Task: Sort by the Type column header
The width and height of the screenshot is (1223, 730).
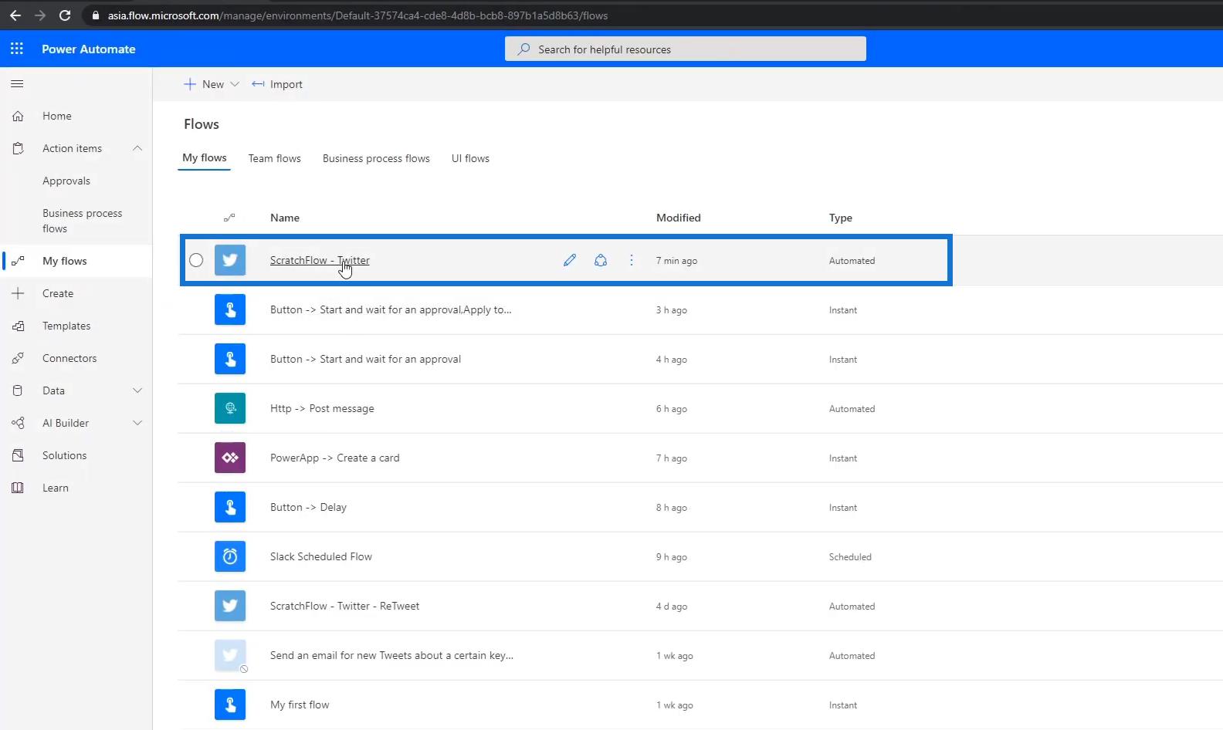Action: pyautogui.click(x=841, y=218)
